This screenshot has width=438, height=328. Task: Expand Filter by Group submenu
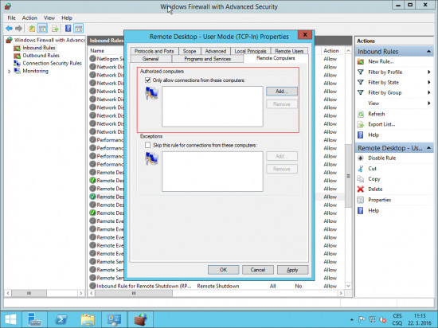pyautogui.click(x=429, y=92)
